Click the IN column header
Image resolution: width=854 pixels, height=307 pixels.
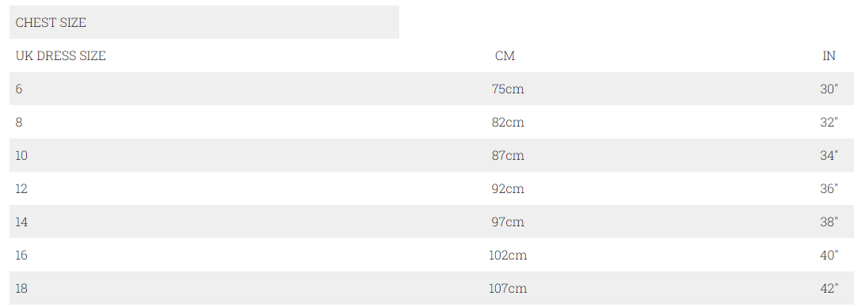829,55
